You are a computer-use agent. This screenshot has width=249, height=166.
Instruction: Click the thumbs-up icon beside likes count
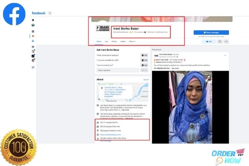coord(98,123)
